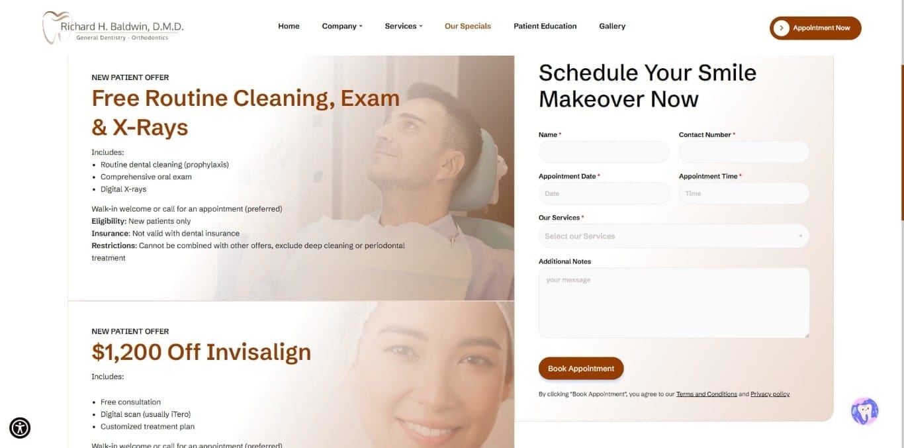Open the Select our Services dropdown
Image resolution: width=904 pixels, height=448 pixels.
click(674, 236)
